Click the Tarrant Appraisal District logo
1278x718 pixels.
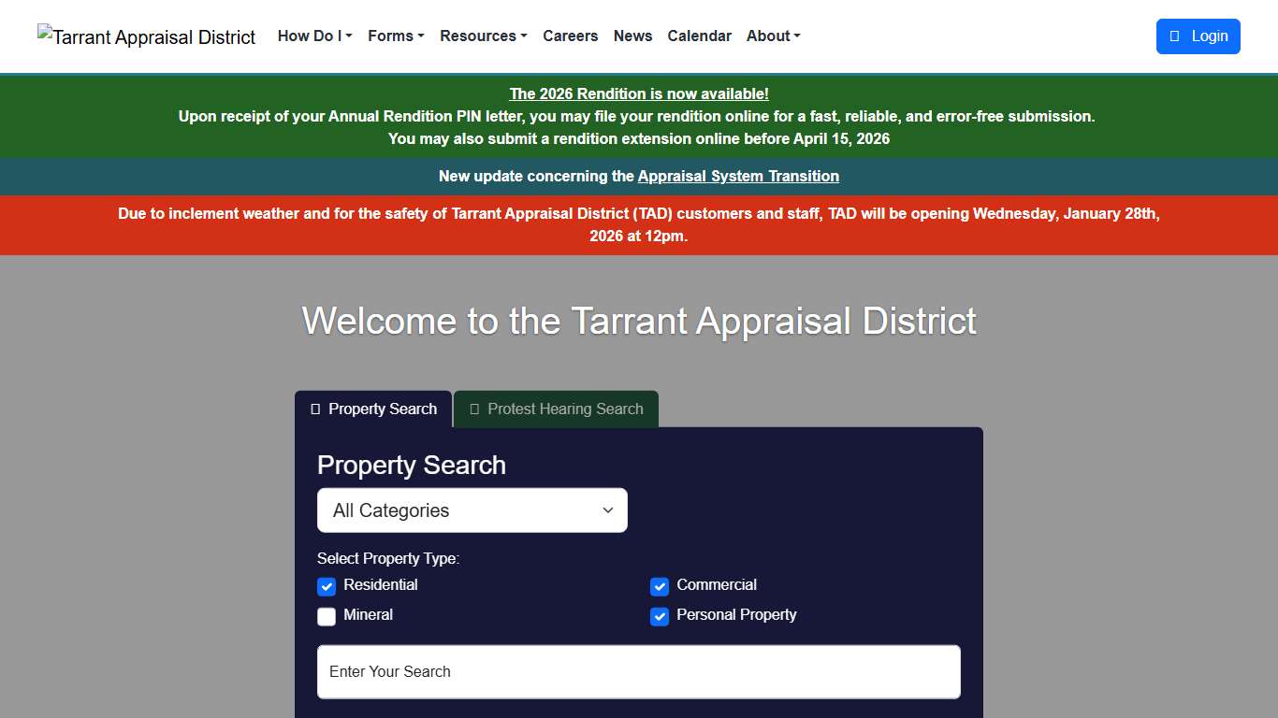point(146,36)
